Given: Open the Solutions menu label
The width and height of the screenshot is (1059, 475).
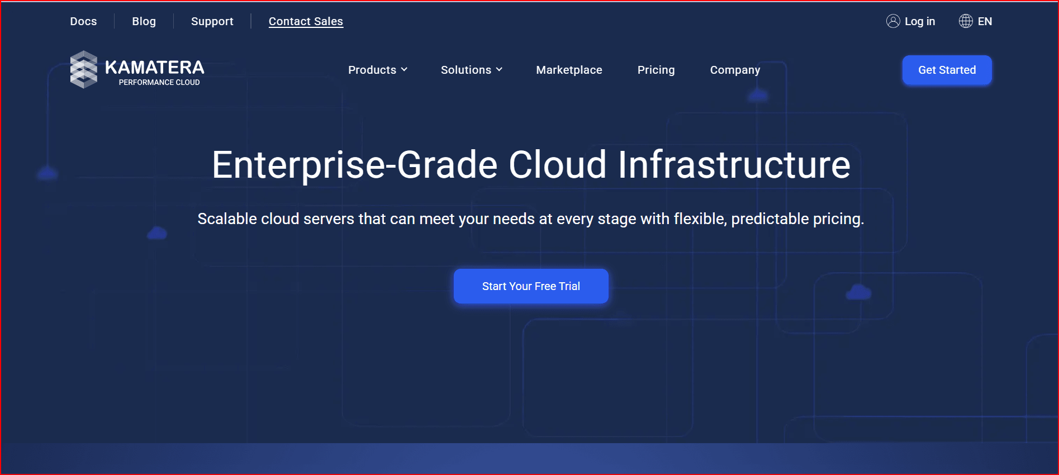Looking at the screenshot, I should (466, 70).
